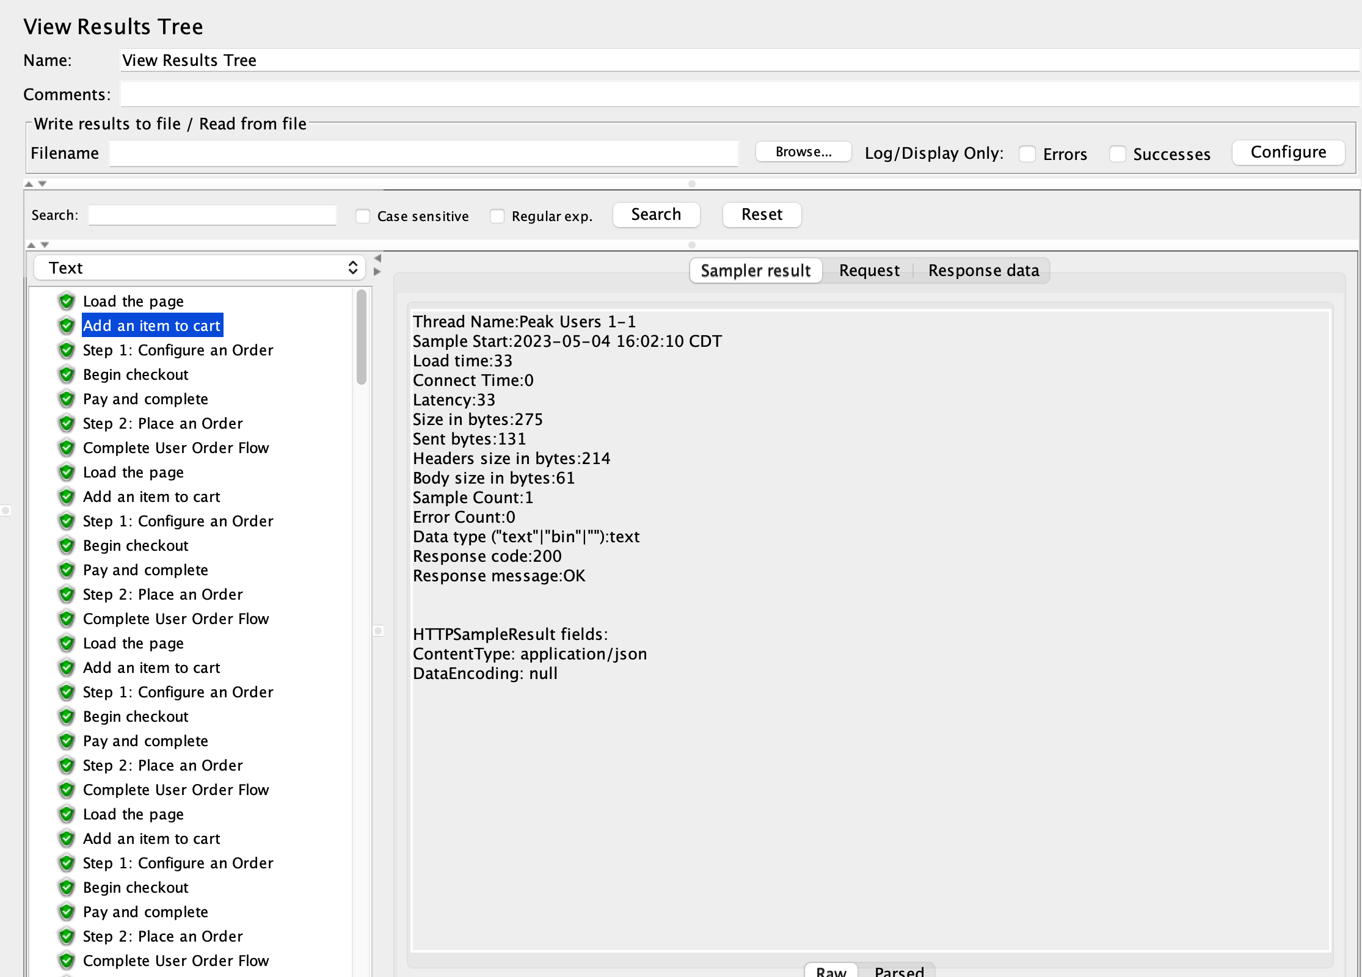Viewport: 1362px width, 977px height.
Task: Click the search input field
Action: pyautogui.click(x=211, y=215)
